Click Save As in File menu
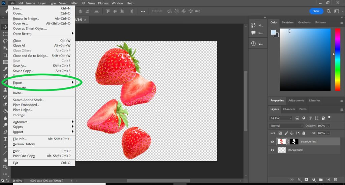345x185 pixels. pos(20,66)
